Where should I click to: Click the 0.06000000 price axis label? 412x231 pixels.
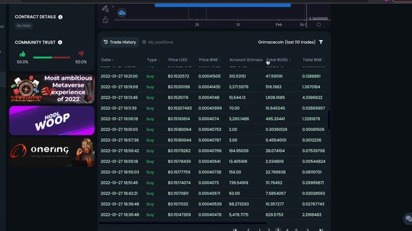pos(318,19)
